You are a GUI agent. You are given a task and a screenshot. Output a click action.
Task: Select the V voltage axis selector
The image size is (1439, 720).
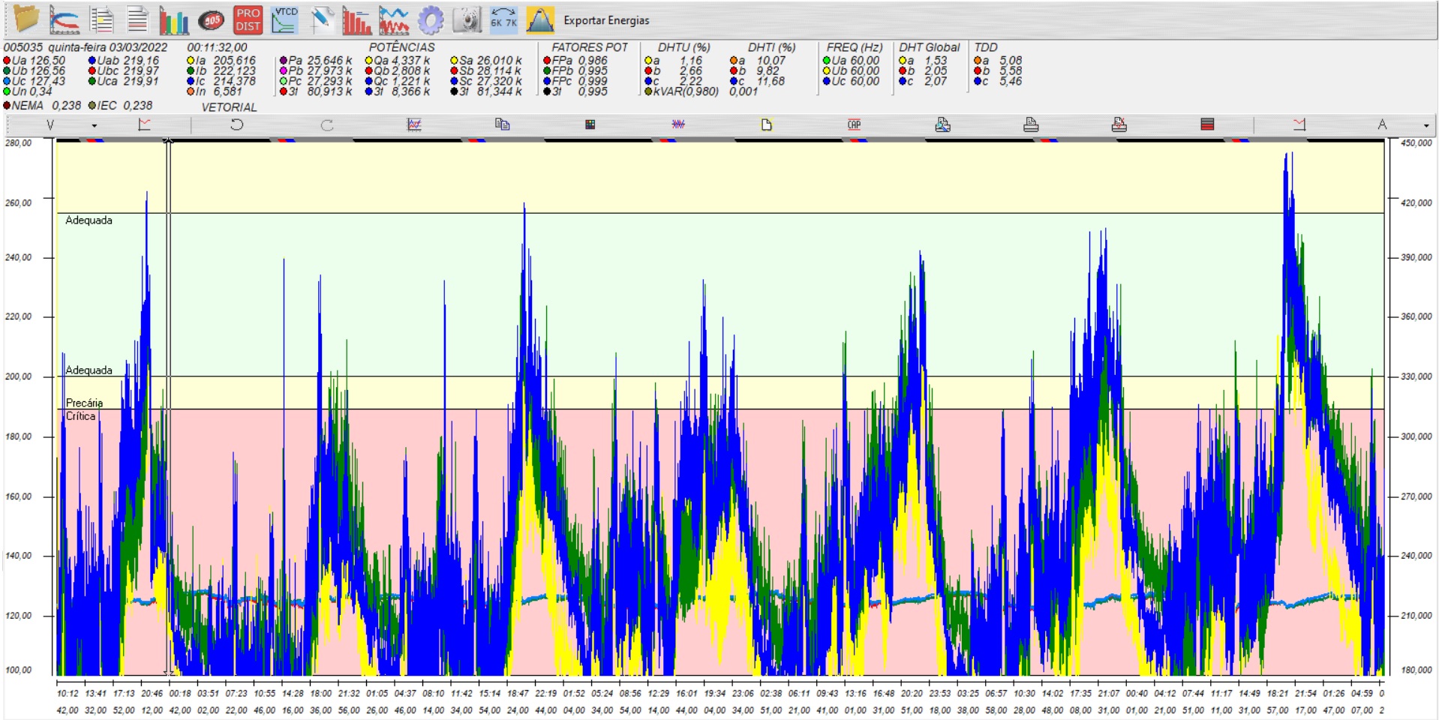[50, 125]
